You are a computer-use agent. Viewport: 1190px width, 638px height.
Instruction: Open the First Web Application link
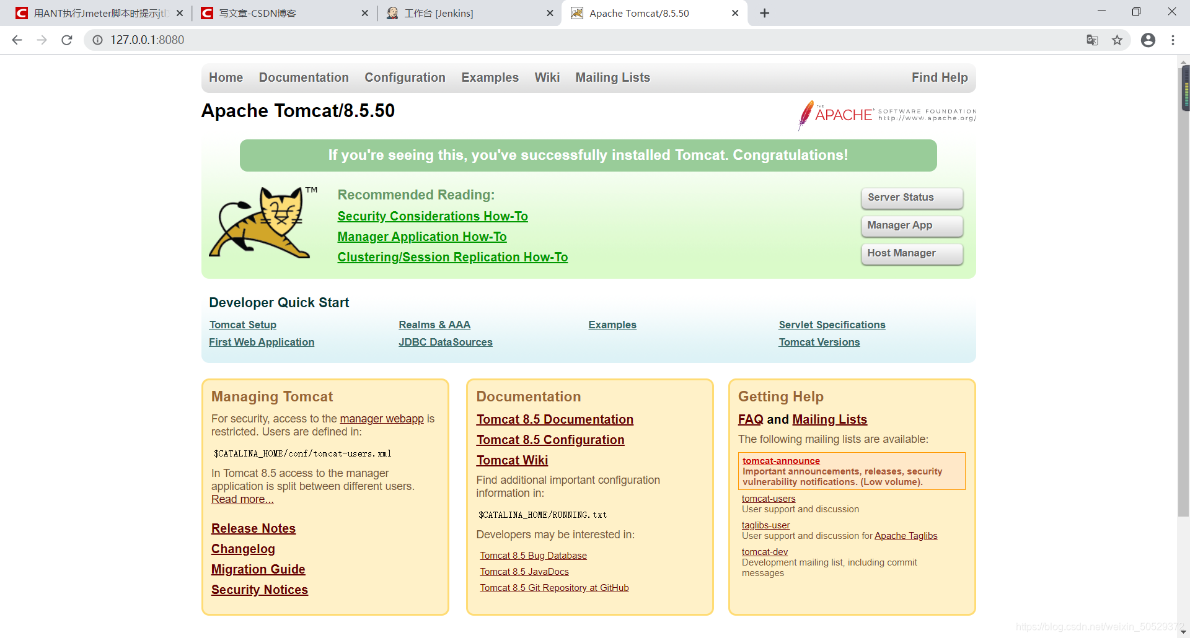tap(262, 342)
